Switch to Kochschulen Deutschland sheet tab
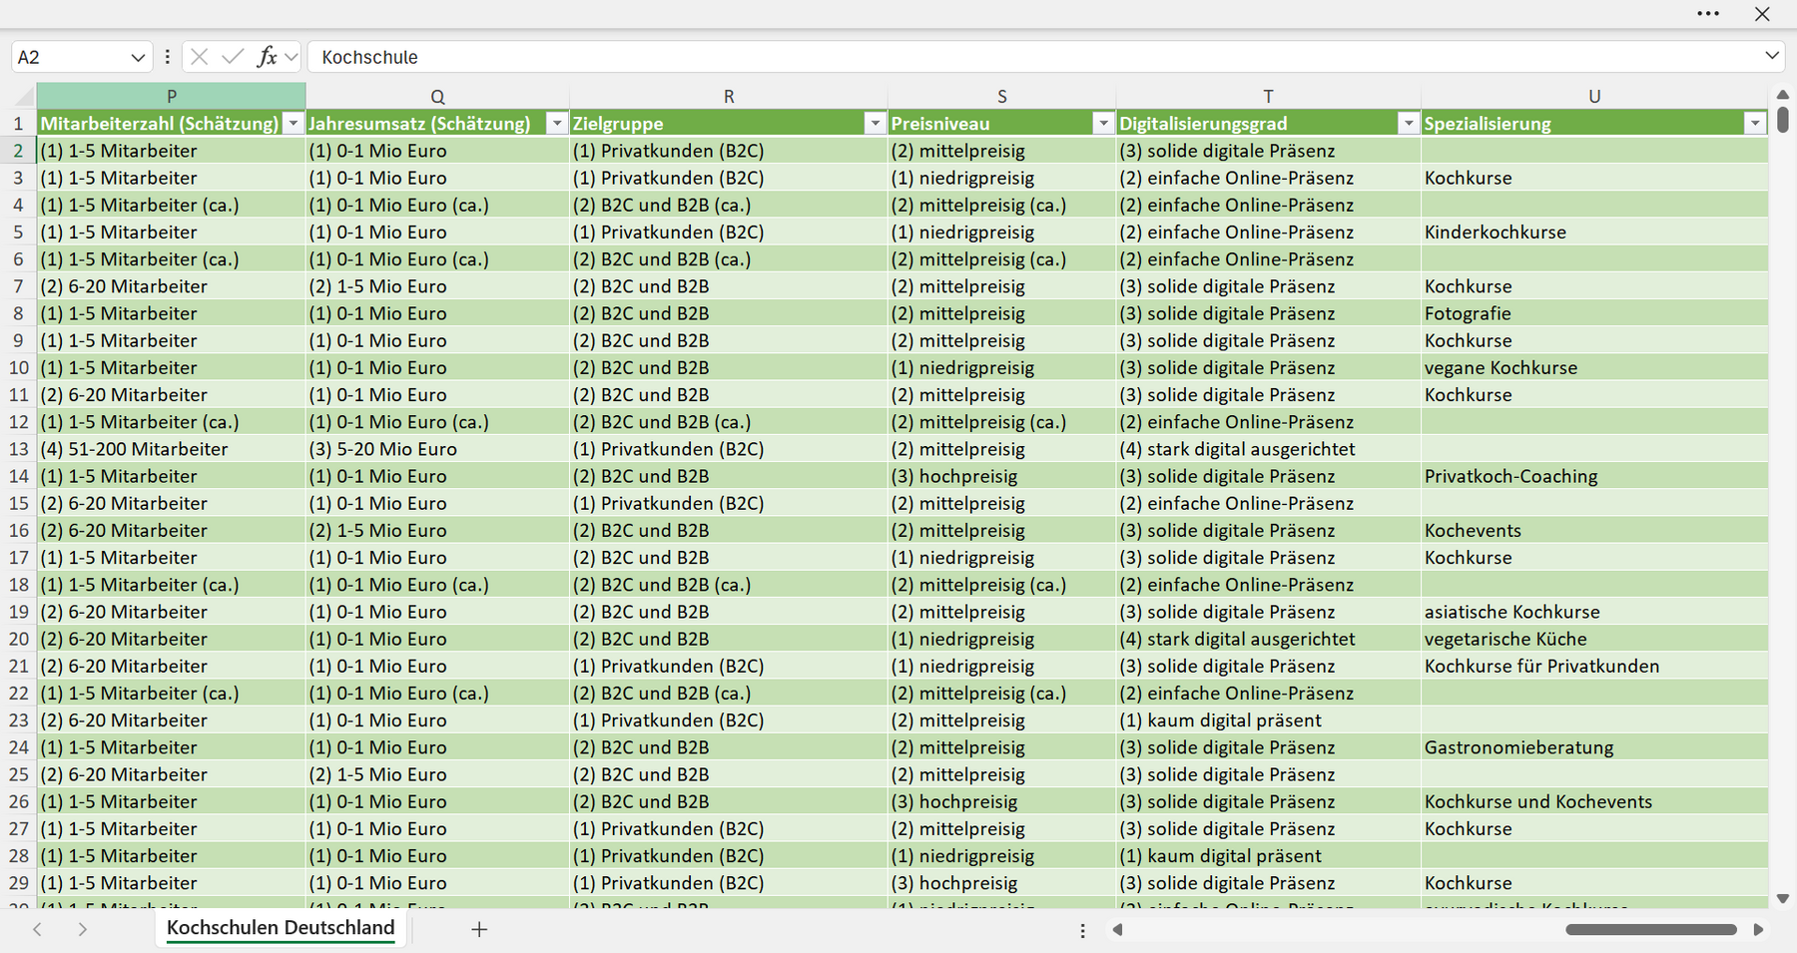The width and height of the screenshot is (1797, 953). click(281, 928)
